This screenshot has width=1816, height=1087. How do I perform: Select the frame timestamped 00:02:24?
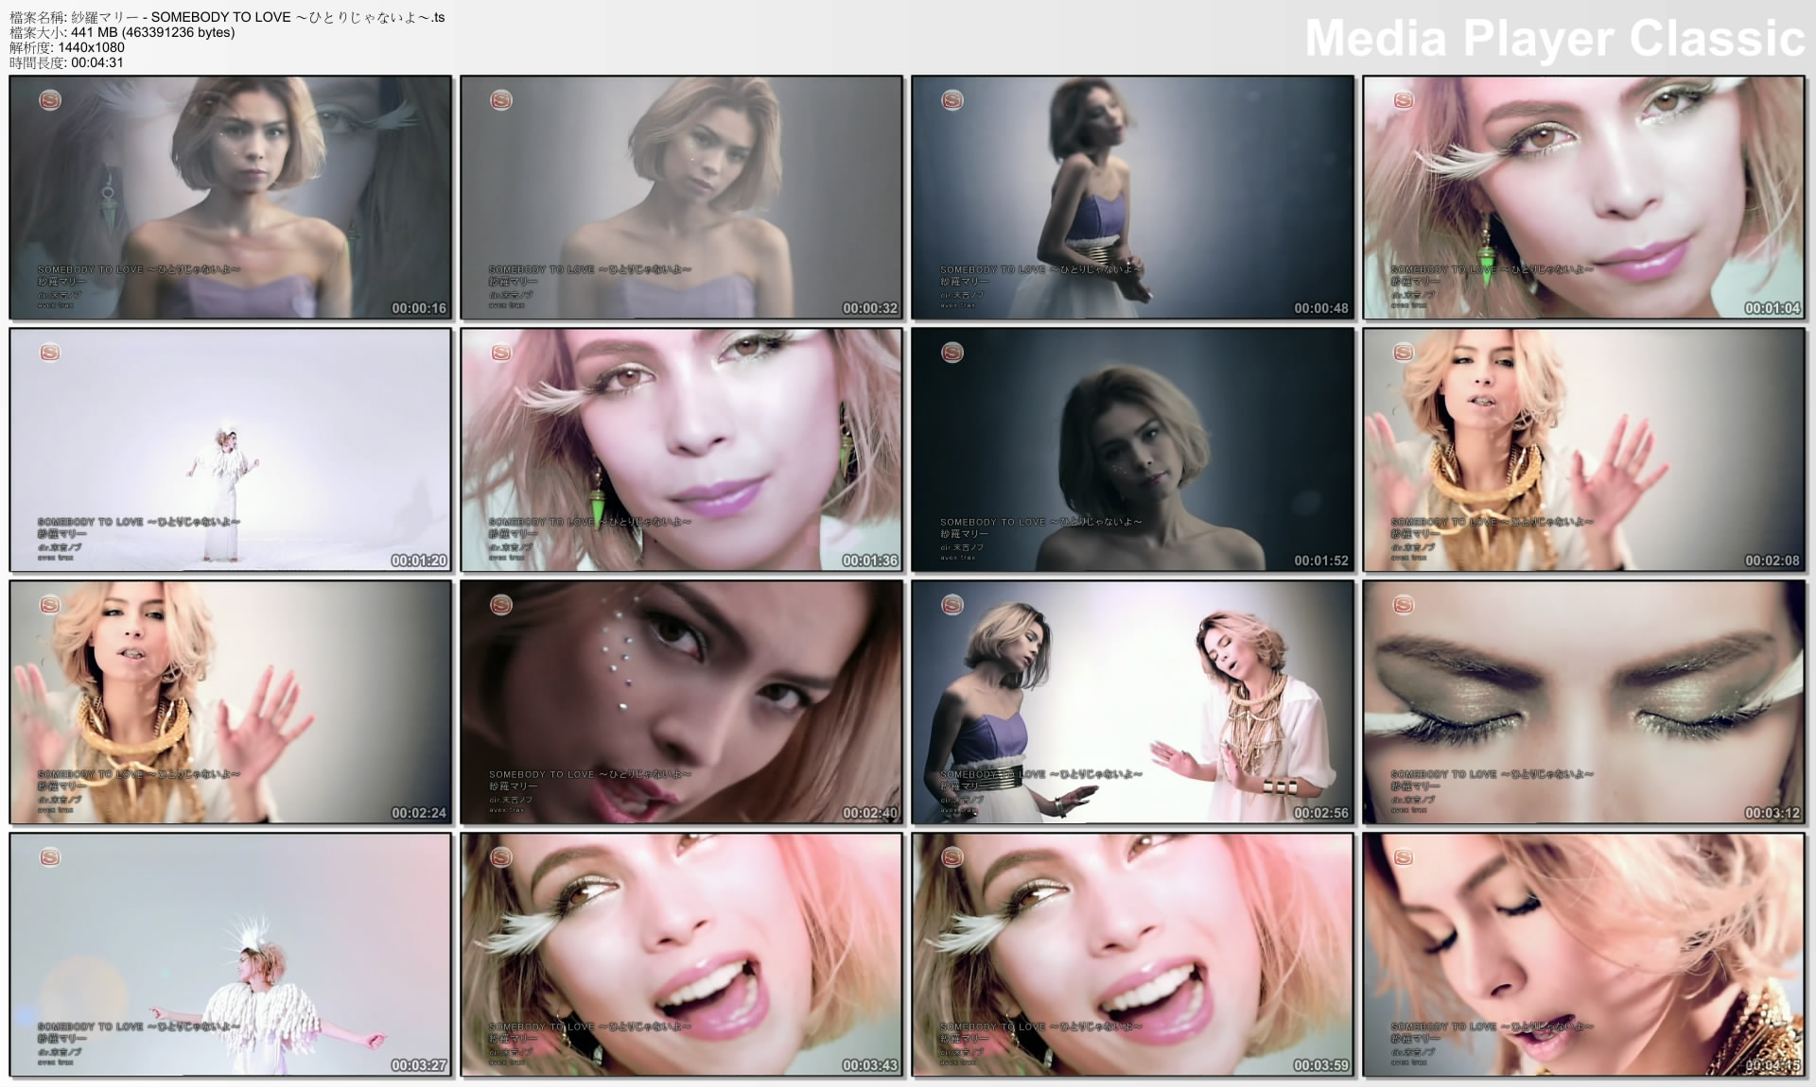[230, 701]
